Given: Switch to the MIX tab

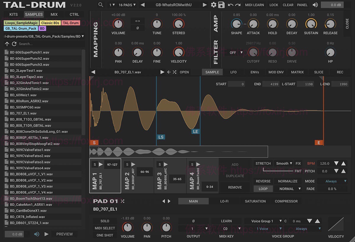Looking at the screenshot, I should point(54,14).
